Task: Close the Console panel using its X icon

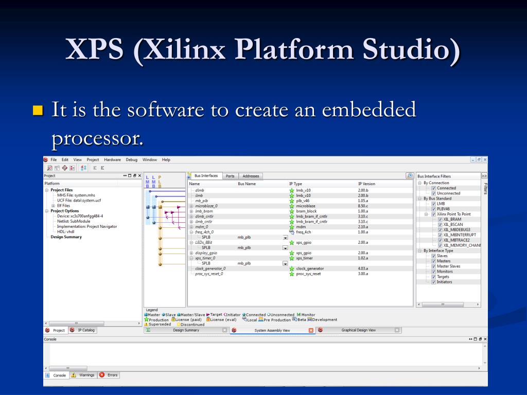Action: click(485, 339)
